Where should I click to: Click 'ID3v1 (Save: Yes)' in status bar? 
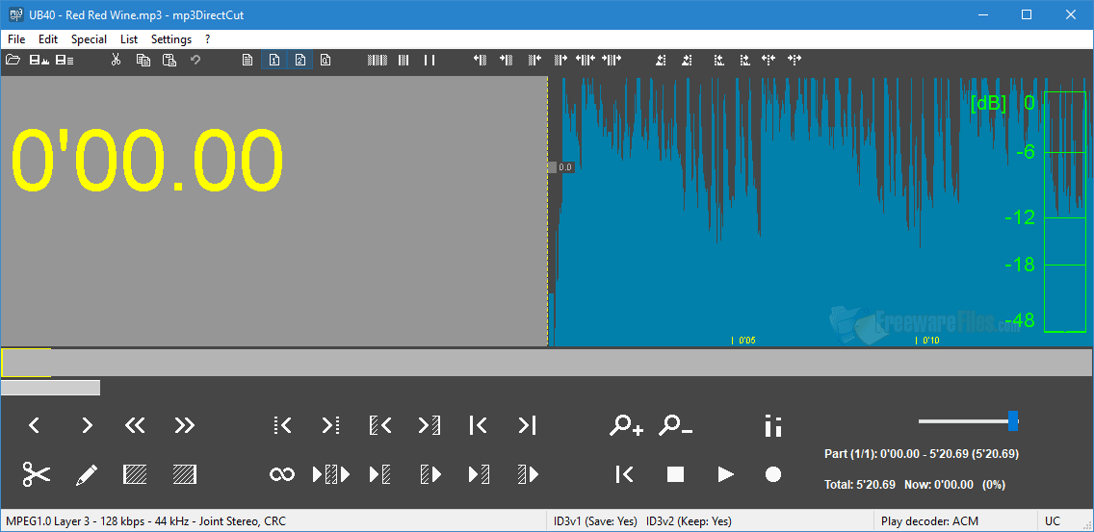coord(595,520)
